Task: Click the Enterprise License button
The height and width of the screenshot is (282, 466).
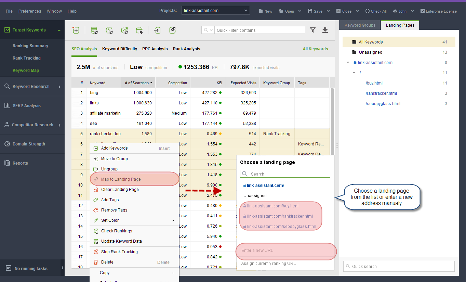Action: pyautogui.click(x=438, y=11)
